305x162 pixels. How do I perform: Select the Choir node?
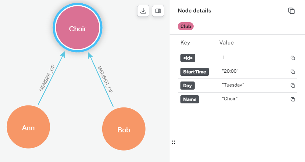(x=78, y=29)
